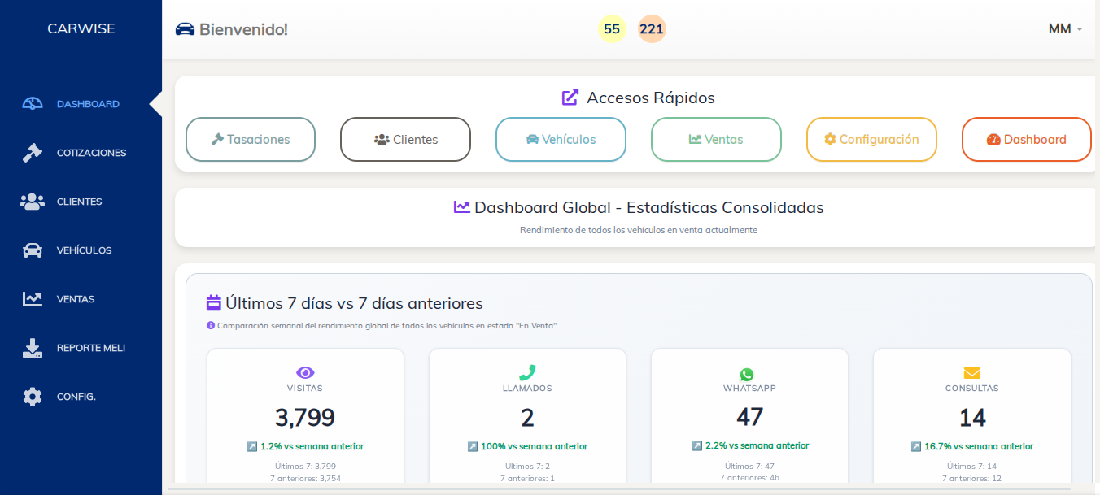Select the car icon beside VEHÍCULOS
The width and height of the screenshot is (1100, 495).
(33, 250)
